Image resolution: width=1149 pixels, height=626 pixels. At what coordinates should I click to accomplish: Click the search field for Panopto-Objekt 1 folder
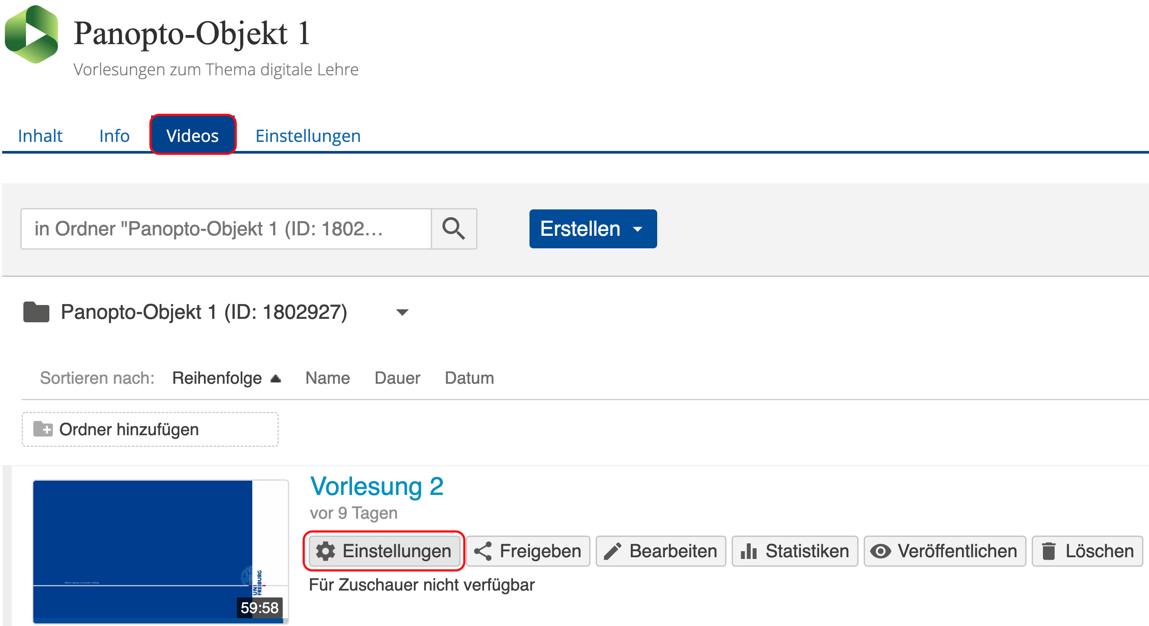[x=226, y=229]
